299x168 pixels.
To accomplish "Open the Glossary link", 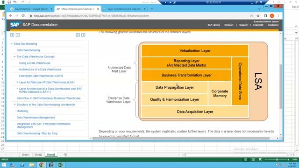I will tap(229, 25).
